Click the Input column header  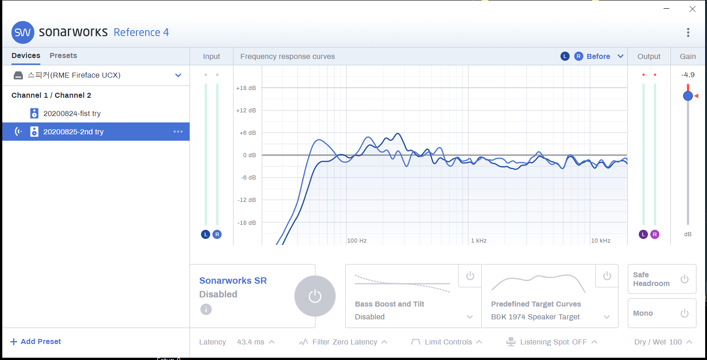click(x=212, y=57)
